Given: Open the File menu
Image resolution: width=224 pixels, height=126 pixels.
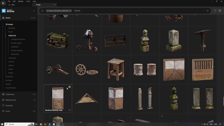Looking at the screenshot, I should pos(9,1).
